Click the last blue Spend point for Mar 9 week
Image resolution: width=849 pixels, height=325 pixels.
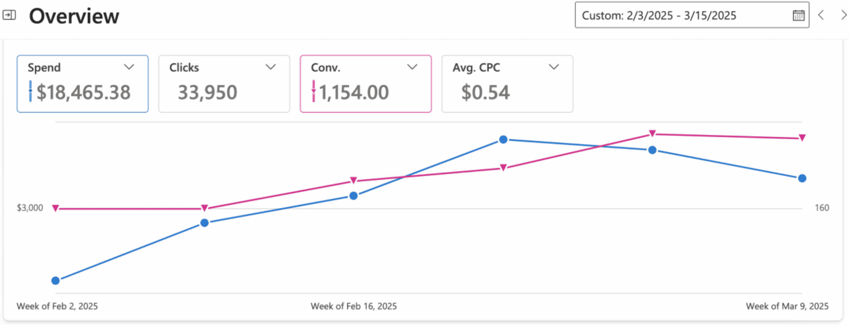point(802,178)
